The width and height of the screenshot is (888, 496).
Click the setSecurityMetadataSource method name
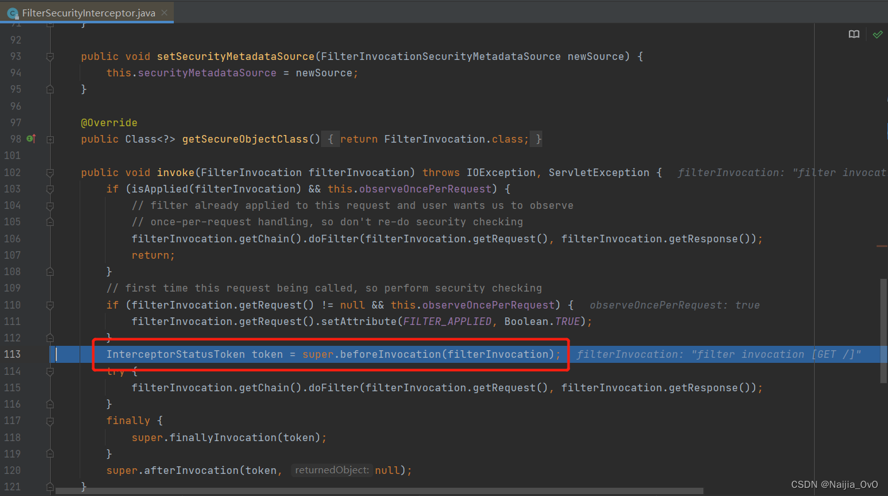click(x=236, y=57)
